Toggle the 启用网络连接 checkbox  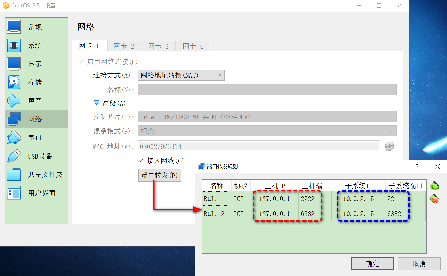(81, 62)
